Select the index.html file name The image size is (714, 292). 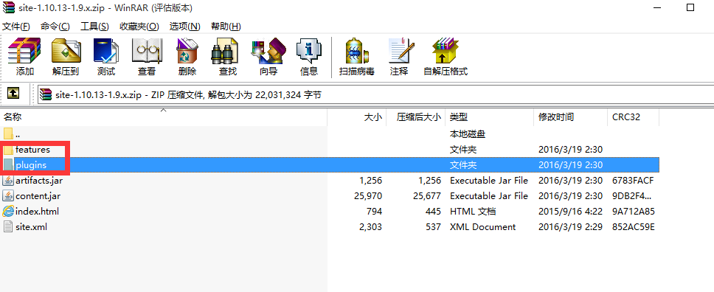click(37, 212)
